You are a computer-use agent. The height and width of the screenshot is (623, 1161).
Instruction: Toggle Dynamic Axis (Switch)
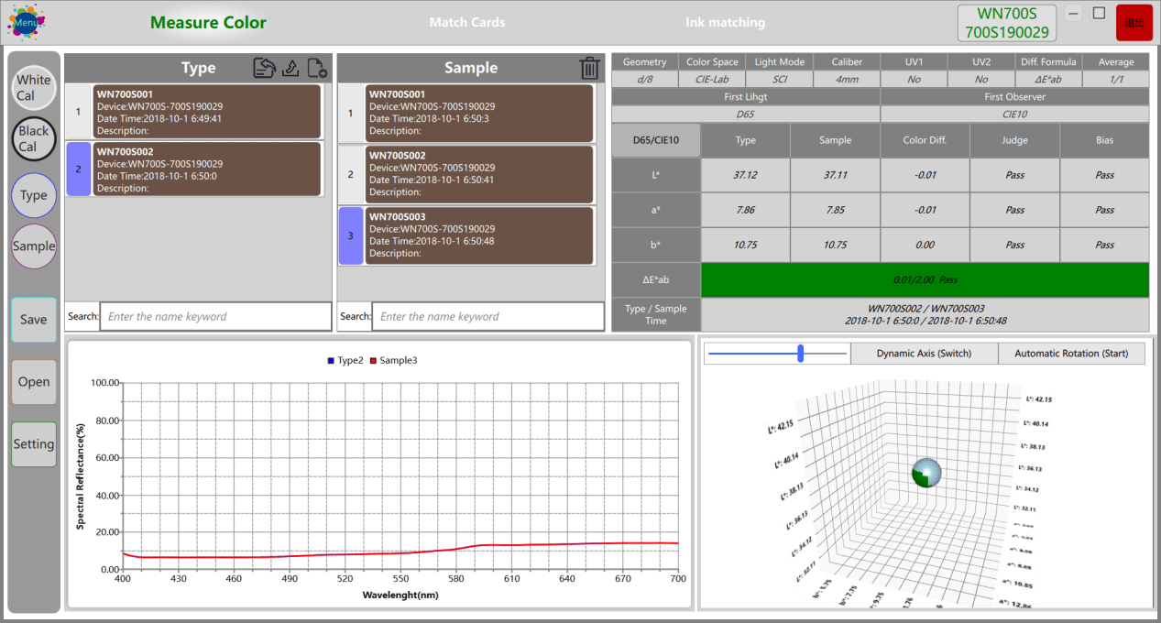[924, 354]
